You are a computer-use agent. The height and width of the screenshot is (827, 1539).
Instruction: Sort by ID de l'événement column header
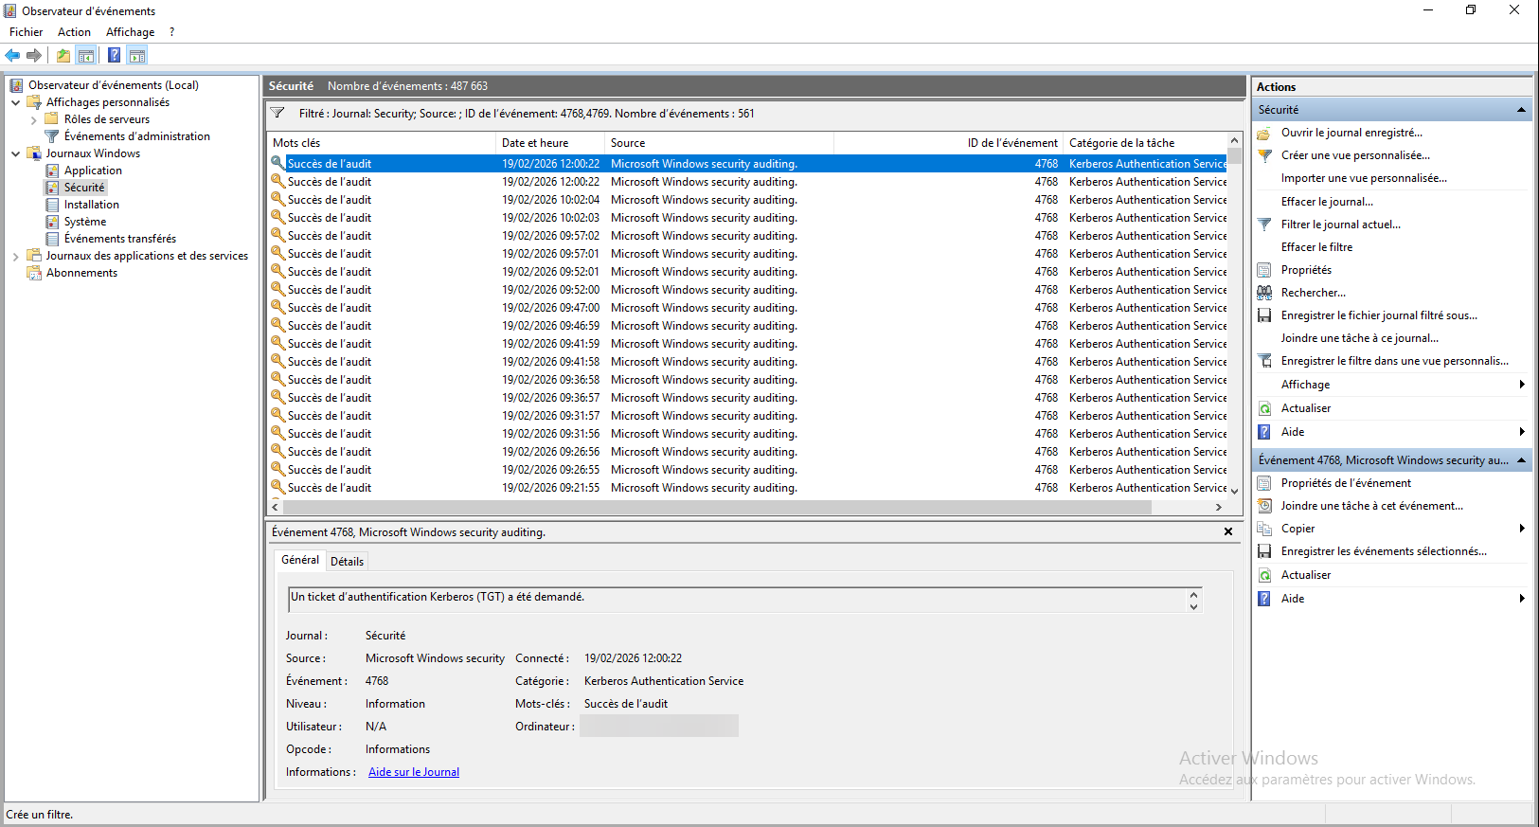click(x=948, y=143)
